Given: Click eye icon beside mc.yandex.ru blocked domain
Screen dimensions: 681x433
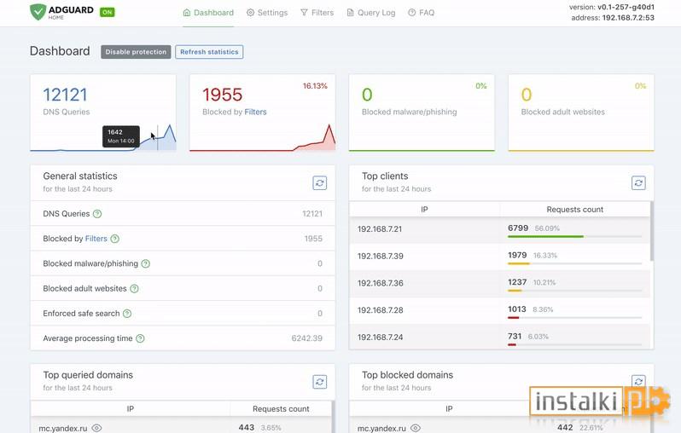Looking at the screenshot, I should point(416,428).
